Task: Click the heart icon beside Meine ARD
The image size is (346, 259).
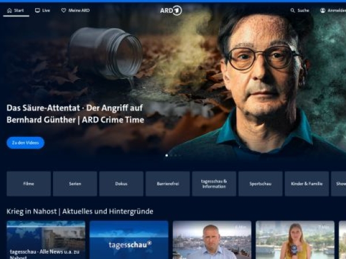Action: point(63,10)
